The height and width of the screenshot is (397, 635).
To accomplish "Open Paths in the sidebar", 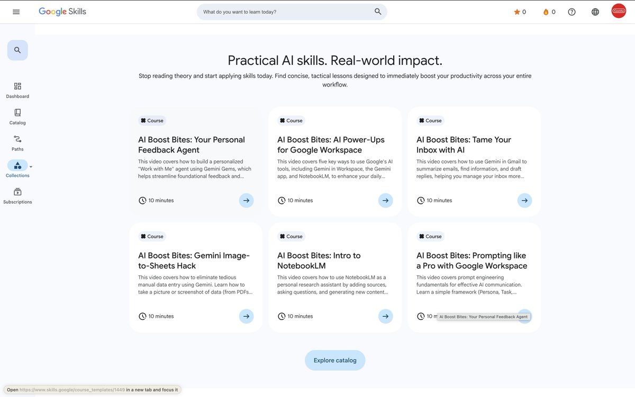I will click(17, 143).
